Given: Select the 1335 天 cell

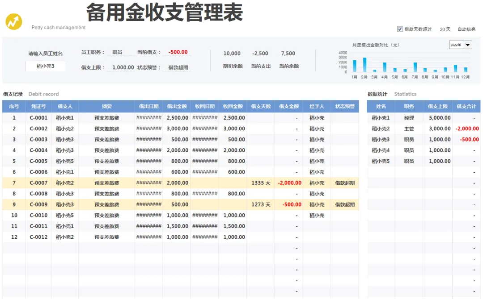Looking at the screenshot, I should (x=261, y=183).
